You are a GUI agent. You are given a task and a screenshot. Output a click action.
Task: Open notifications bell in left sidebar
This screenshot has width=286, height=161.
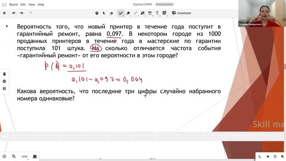4,74
